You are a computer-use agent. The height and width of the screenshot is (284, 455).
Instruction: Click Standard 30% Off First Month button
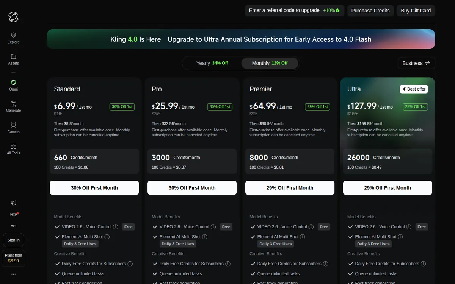click(94, 188)
